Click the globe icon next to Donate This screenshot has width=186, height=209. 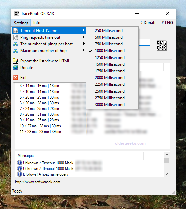(x=15, y=68)
